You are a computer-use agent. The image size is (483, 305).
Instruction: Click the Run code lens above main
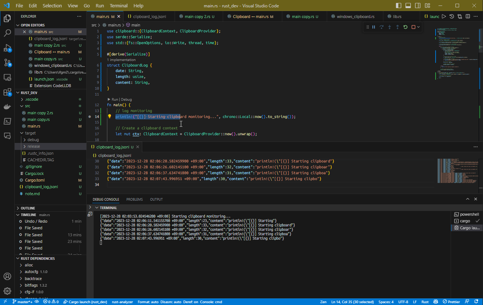(114, 99)
